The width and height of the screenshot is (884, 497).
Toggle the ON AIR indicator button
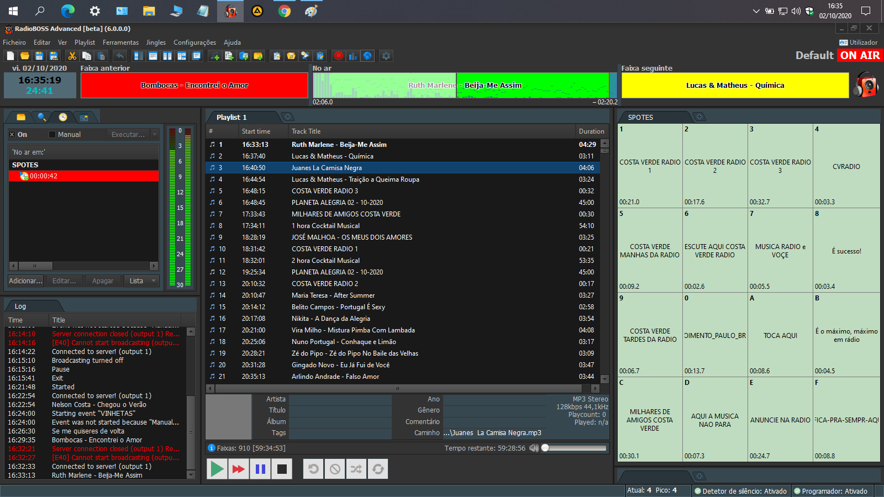(x=860, y=55)
